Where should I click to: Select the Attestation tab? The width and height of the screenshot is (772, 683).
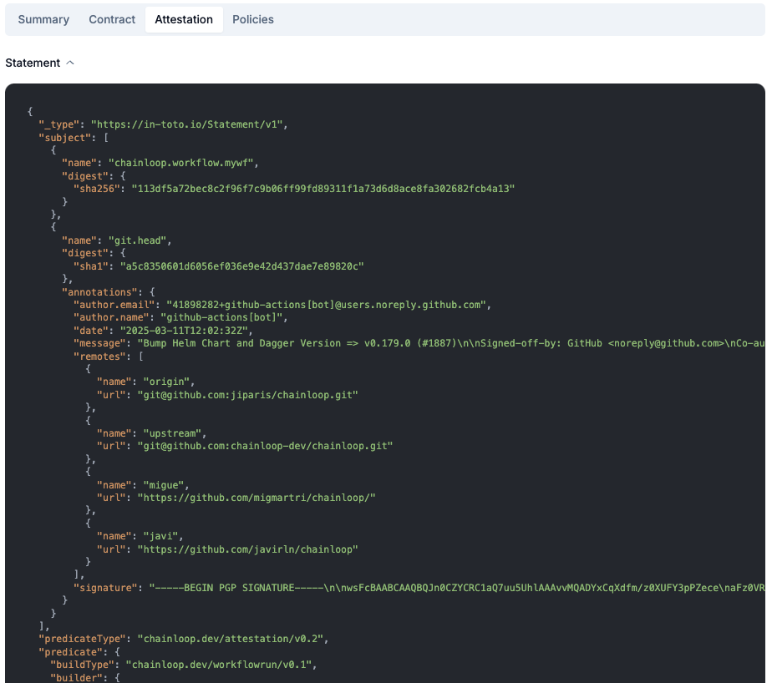pos(184,20)
